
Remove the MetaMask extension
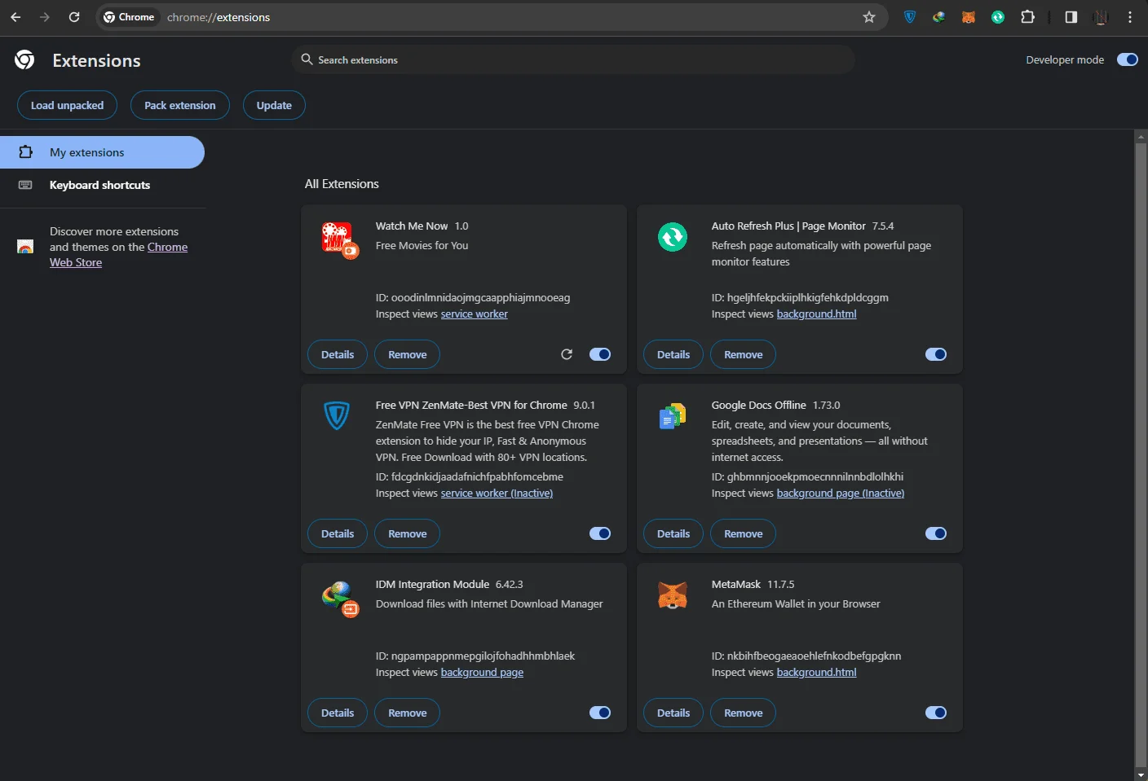click(x=744, y=713)
